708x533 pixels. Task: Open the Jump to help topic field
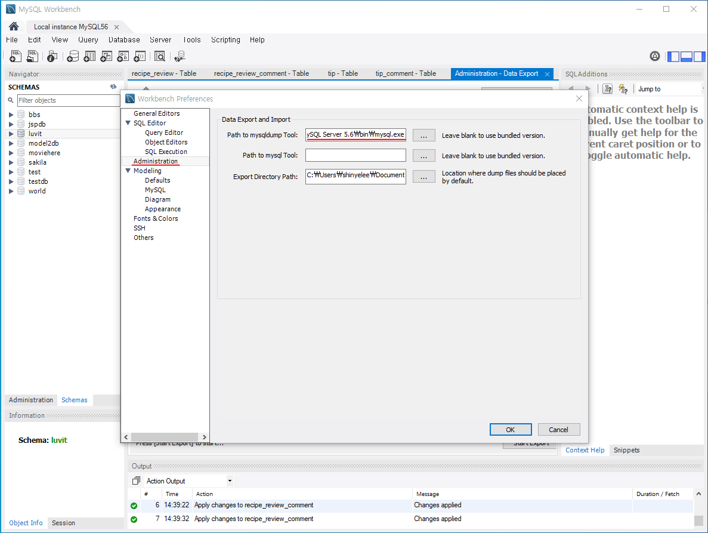click(670, 89)
